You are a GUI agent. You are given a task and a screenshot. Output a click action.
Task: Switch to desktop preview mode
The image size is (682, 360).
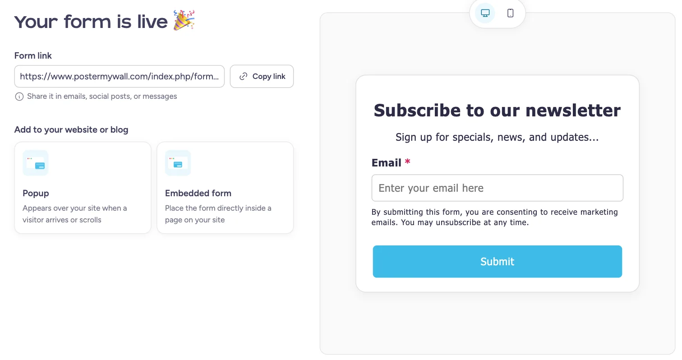[485, 13]
